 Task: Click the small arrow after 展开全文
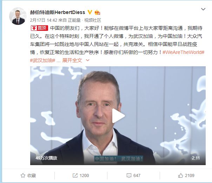click(88, 60)
